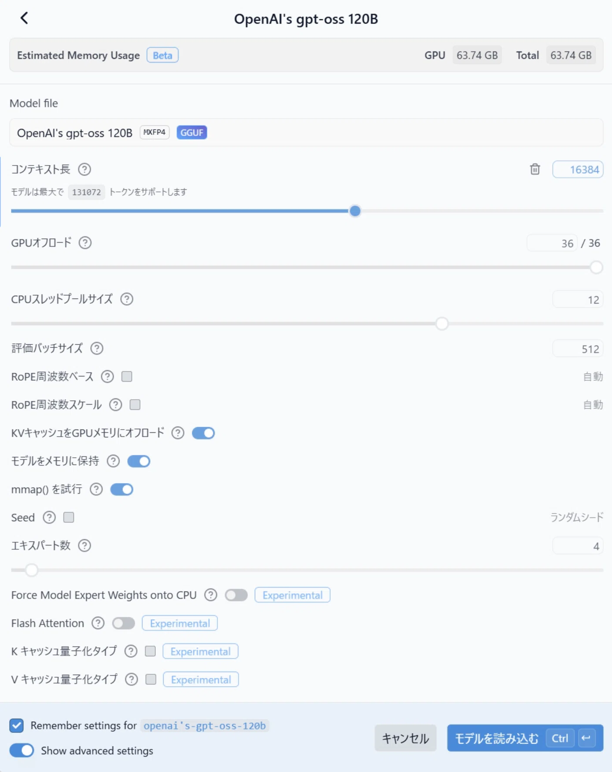
Task: Click context length input showing 16384
Action: pos(578,169)
